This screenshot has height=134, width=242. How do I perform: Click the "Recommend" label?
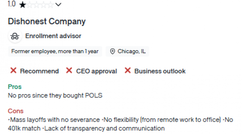[x=39, y=71]
